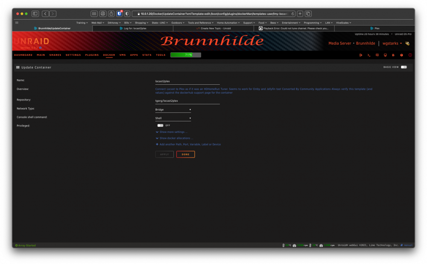Click the printer icon in Safari toolbar

(102, 14)
